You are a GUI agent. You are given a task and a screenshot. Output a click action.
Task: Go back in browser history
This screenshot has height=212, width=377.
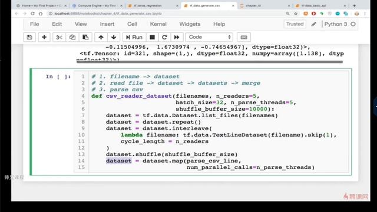point(16,14)
